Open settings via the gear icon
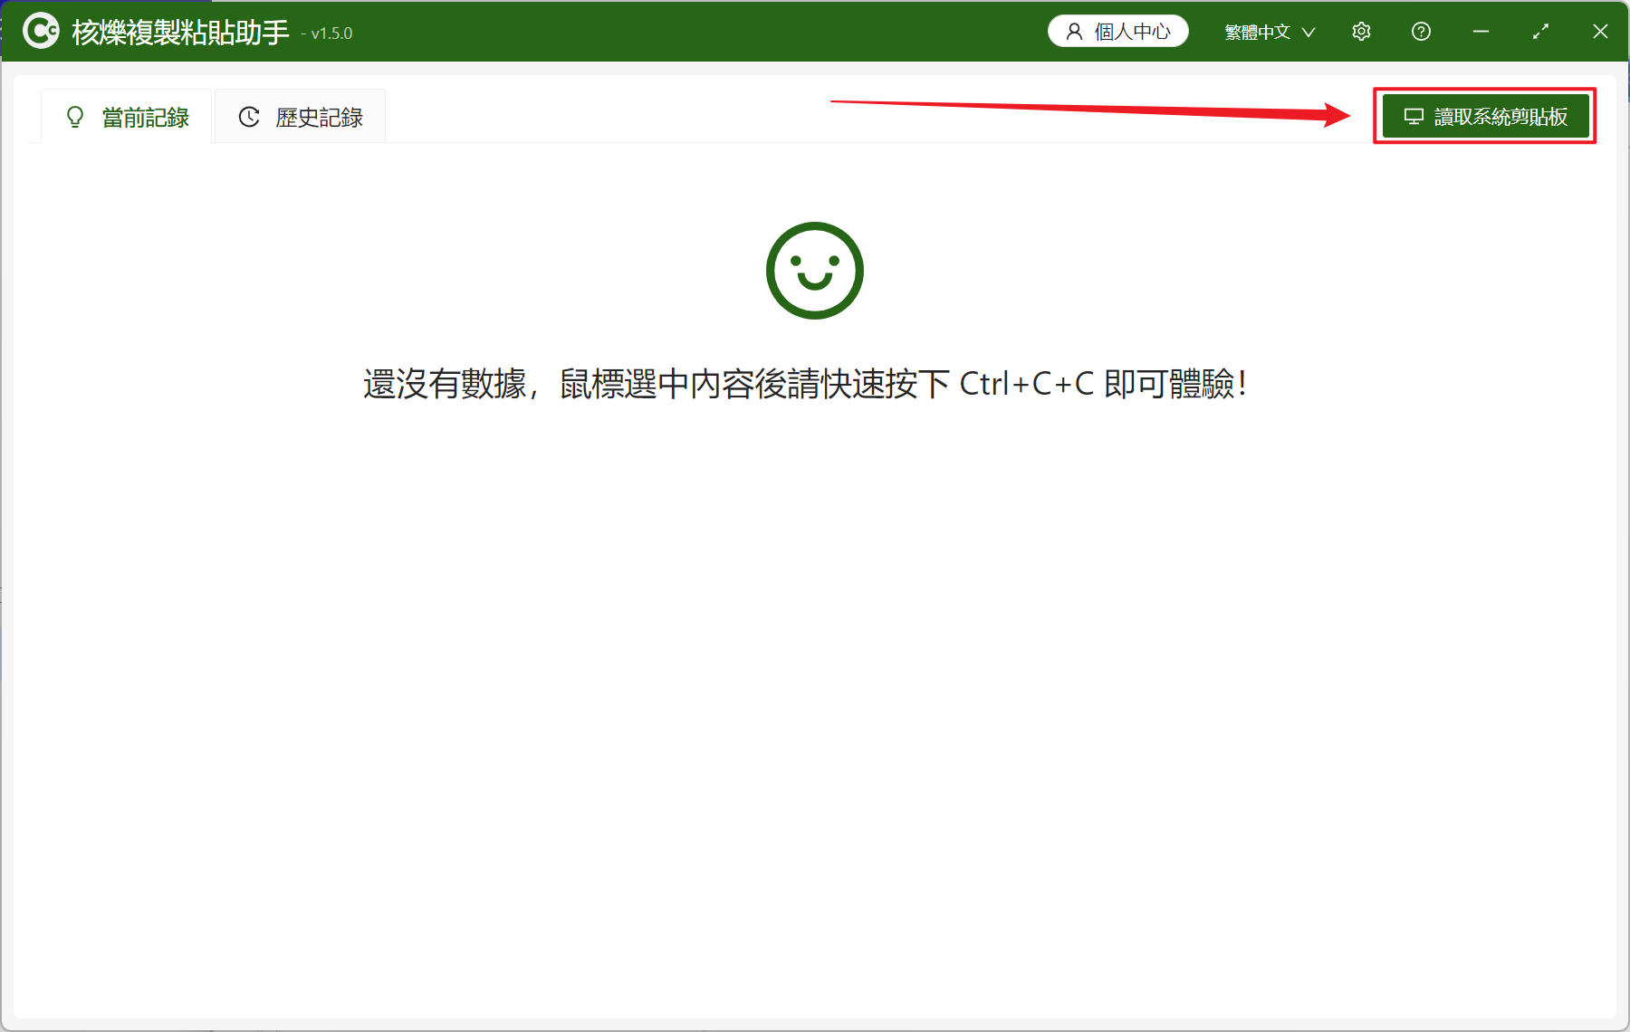Viewport: 1630px width, 1032px height. [1361, 32]
